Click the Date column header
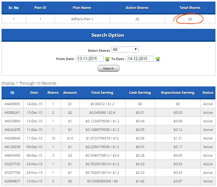 point(34,93)
